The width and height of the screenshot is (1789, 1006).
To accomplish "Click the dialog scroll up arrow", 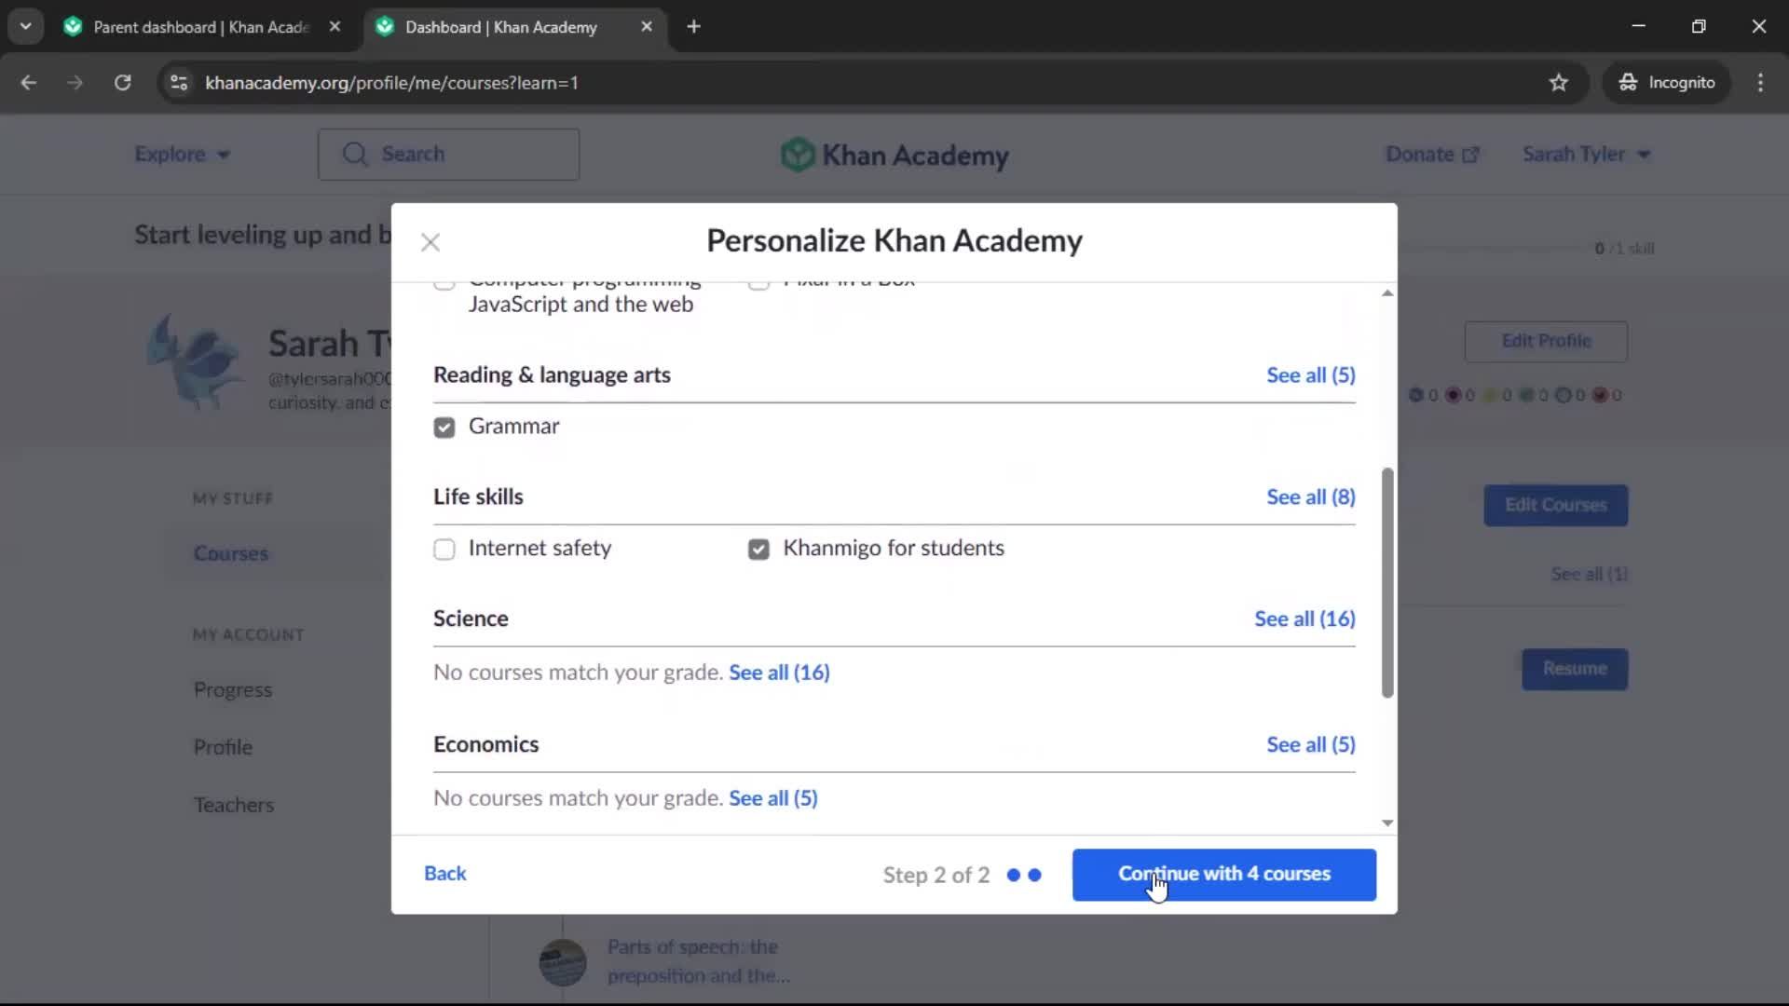I will point(1387,292).
